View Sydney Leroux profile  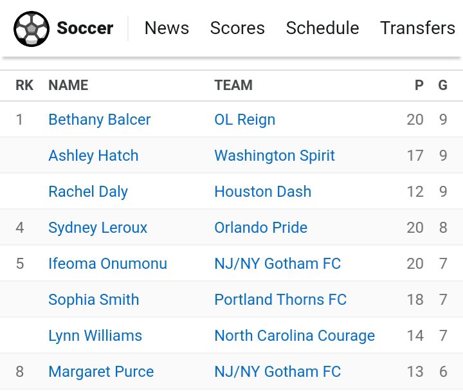coord(98,228)
